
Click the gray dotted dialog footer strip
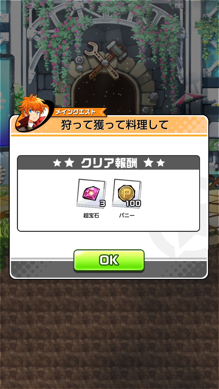[109, 268]
